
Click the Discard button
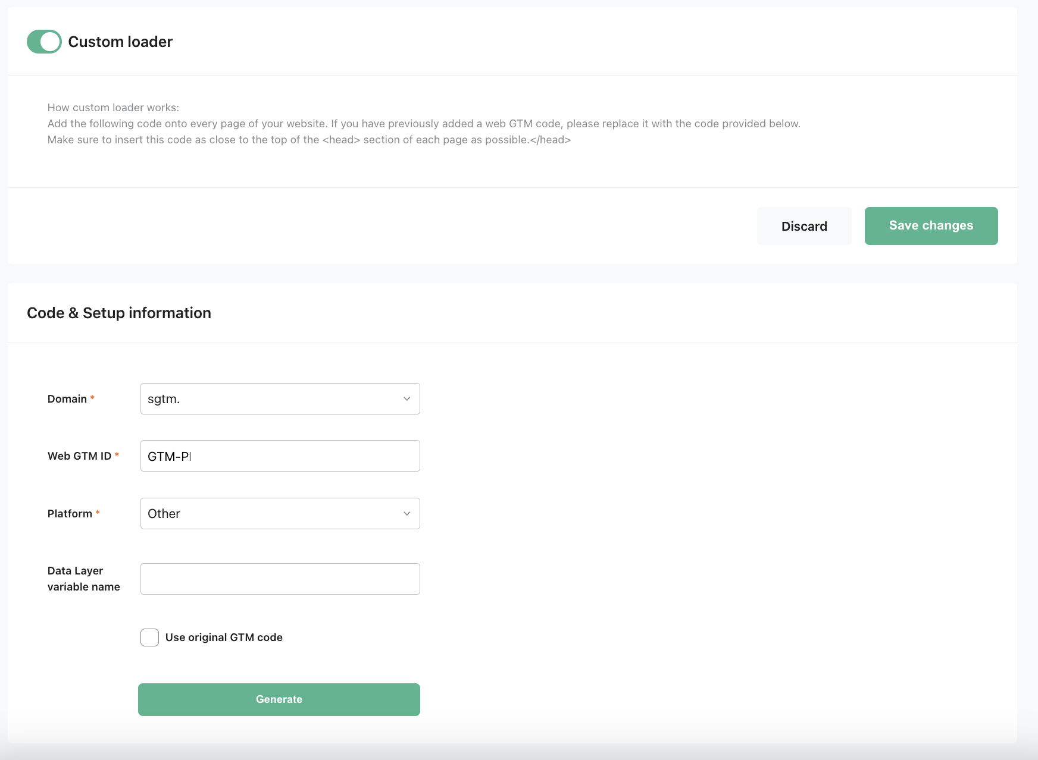(804, 226)
